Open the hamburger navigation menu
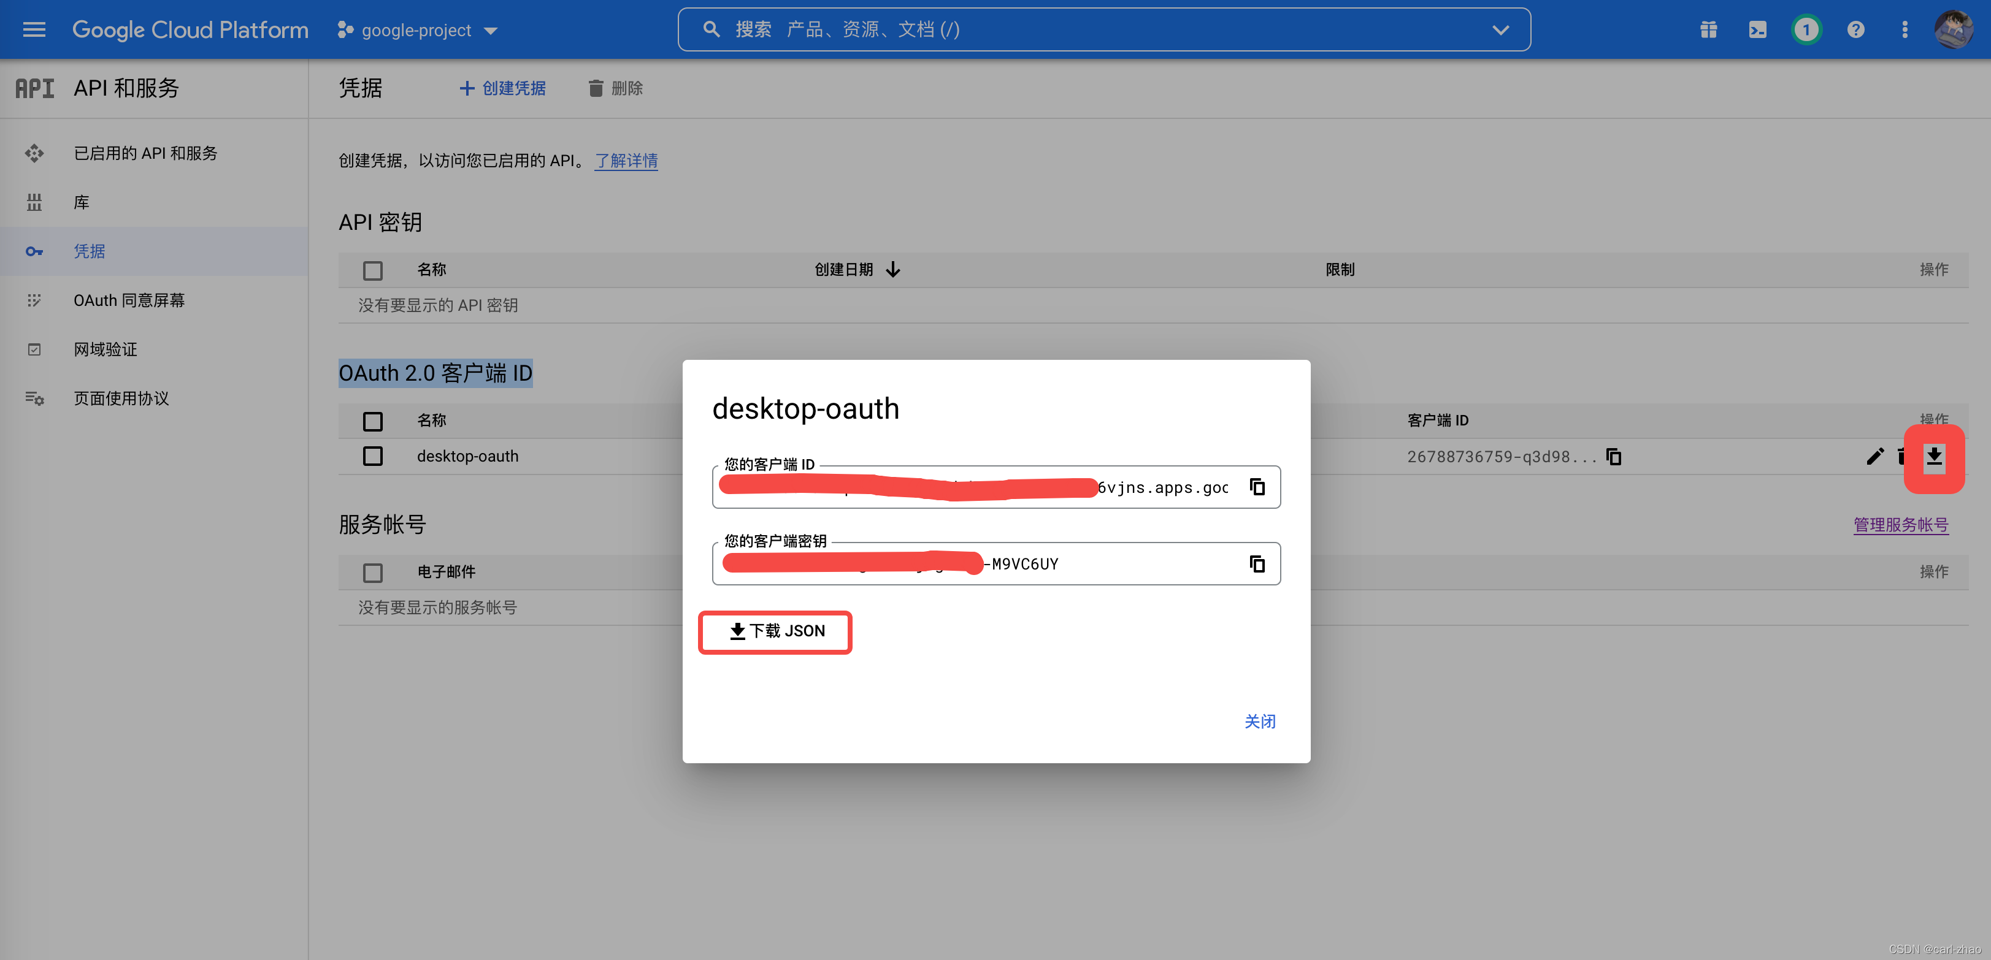Screen dimensions: 1991x960 pos(34,29)
